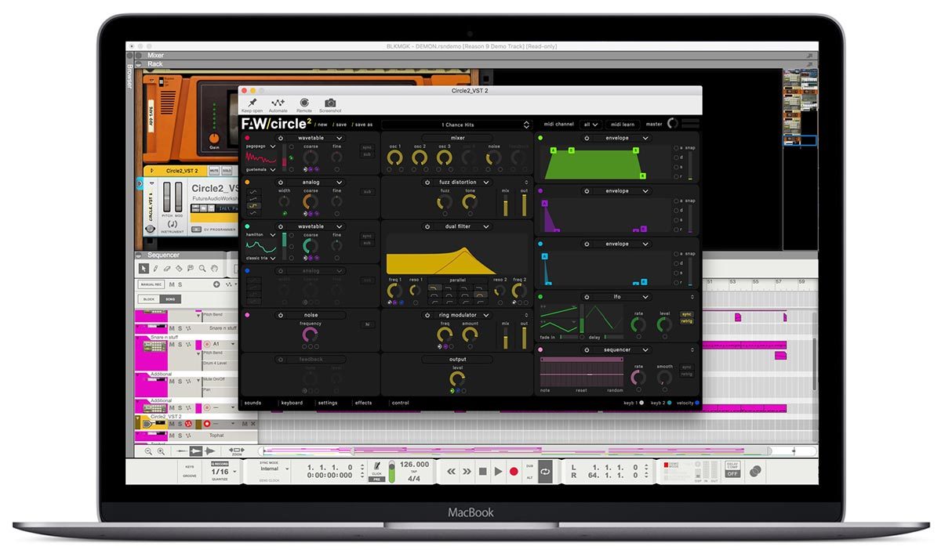Select the arrow selection tool in Sequencer
Screen dimensions: 941x550
[144, 268]
